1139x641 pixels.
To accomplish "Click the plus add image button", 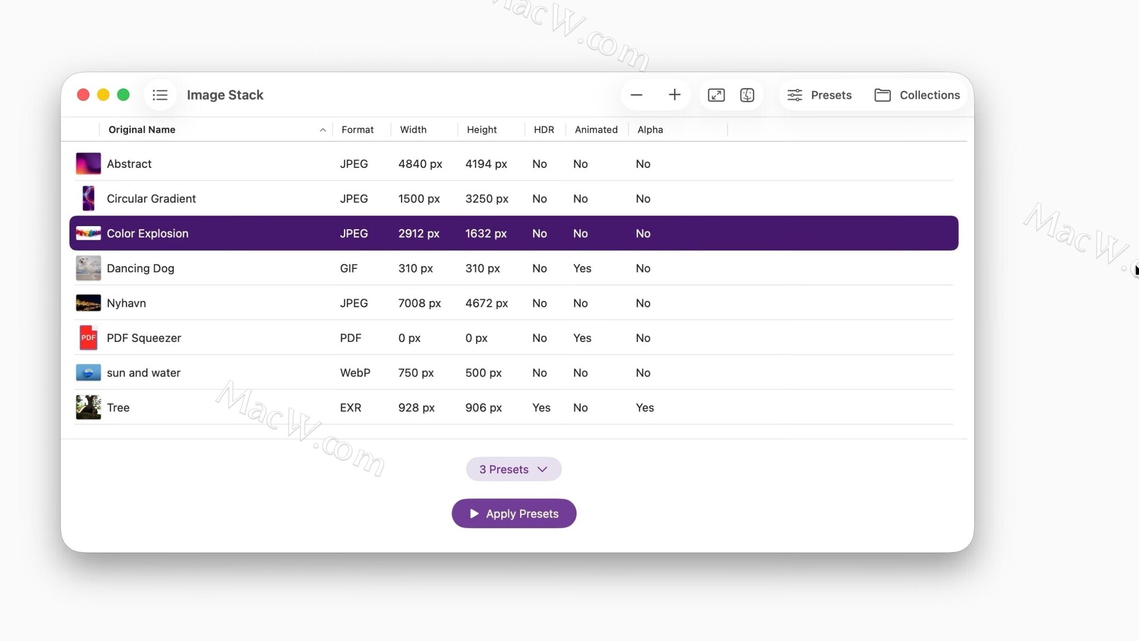I will click(675, 95).
